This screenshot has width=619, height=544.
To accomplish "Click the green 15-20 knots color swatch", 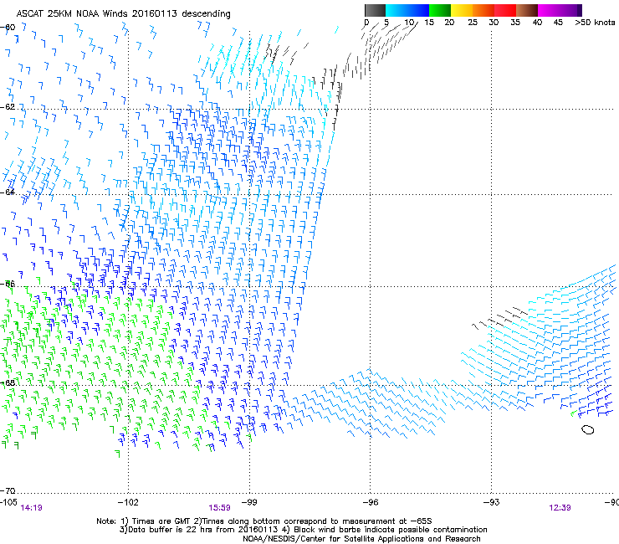I will point(440,10).
